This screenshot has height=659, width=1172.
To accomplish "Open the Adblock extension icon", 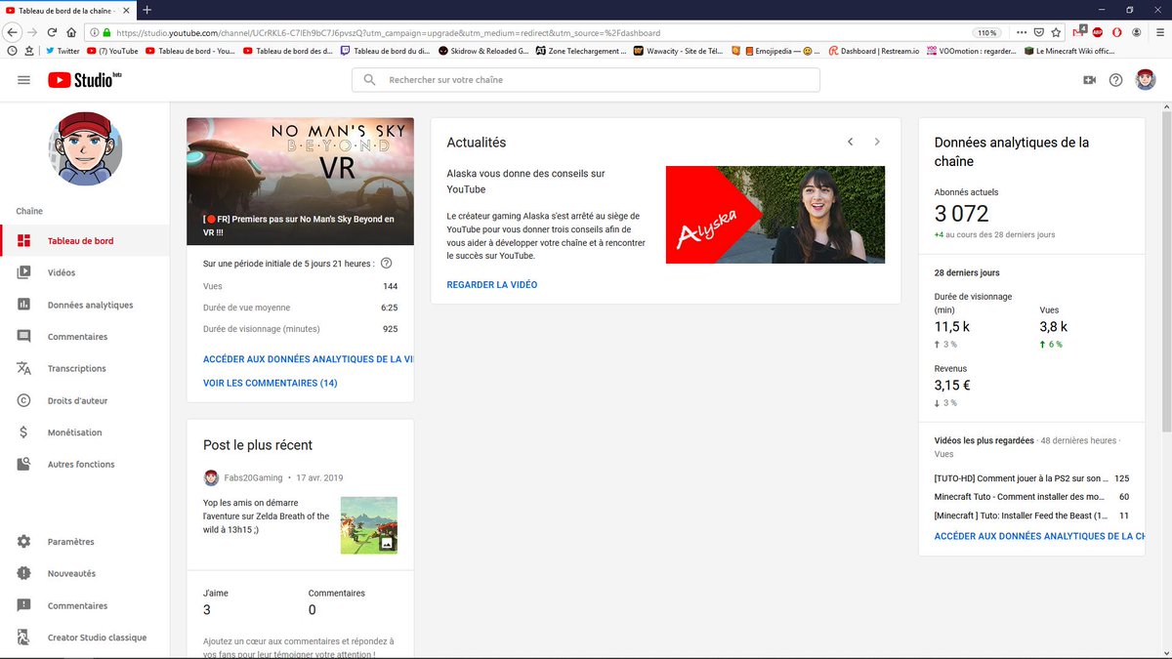I will [x=1099, y=32].
